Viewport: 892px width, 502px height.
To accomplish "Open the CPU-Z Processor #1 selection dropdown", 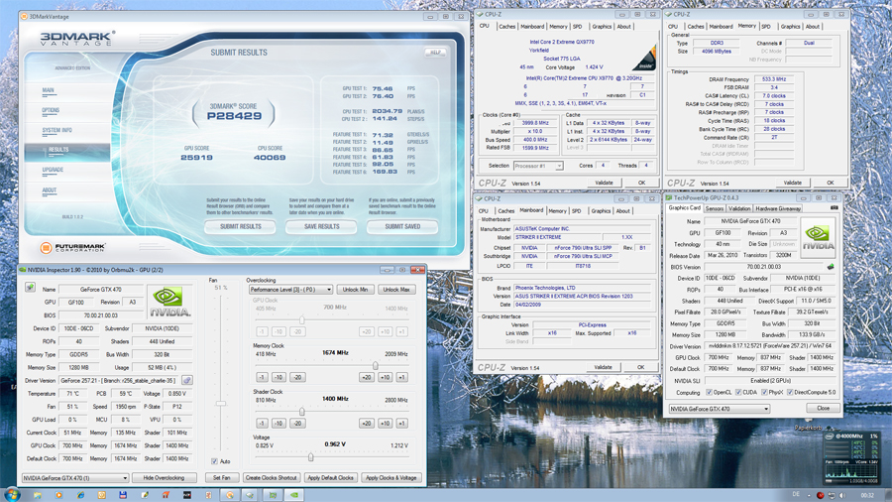I will pyautogui.click(x=538, y=166).
